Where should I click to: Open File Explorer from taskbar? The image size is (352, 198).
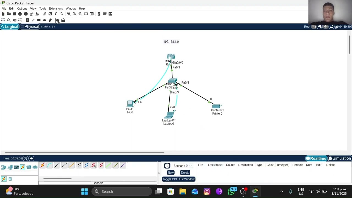pyautogui.click(x=183, y=191)
